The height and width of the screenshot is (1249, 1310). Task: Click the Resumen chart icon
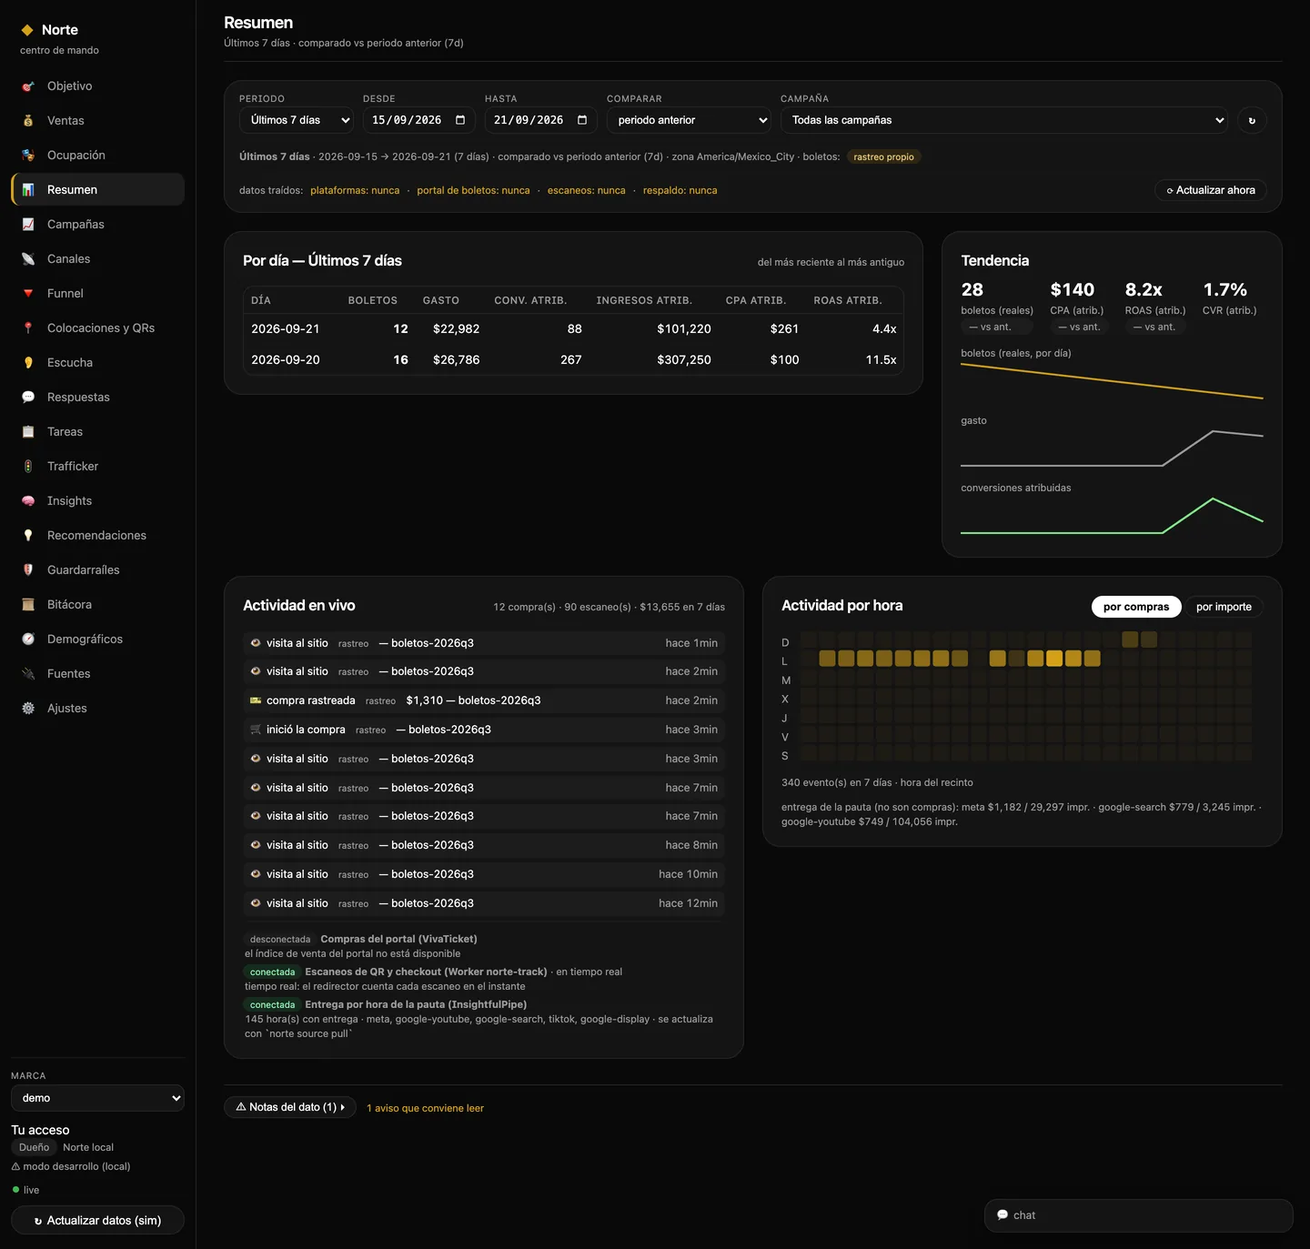(28, 190)
